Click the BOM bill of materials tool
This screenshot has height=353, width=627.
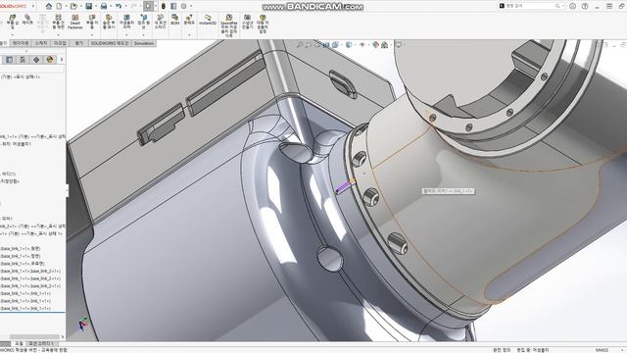point(174,20)
